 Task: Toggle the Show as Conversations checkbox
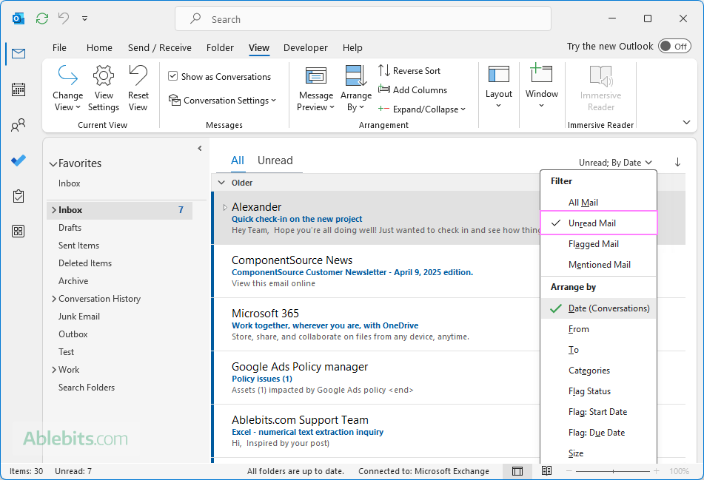coord(173,76)
